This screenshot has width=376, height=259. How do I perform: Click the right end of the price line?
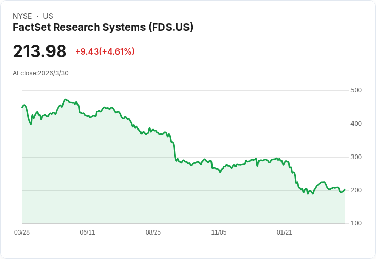click(345, 189)
